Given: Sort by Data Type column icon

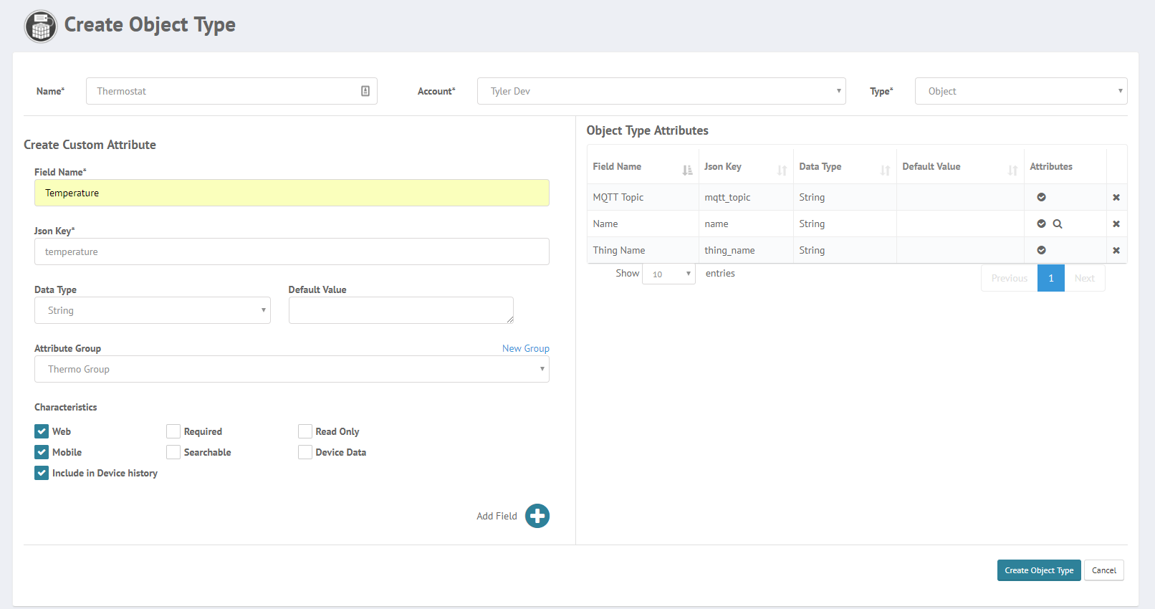Looking at the screenshot, I should (x=885, y=170).
